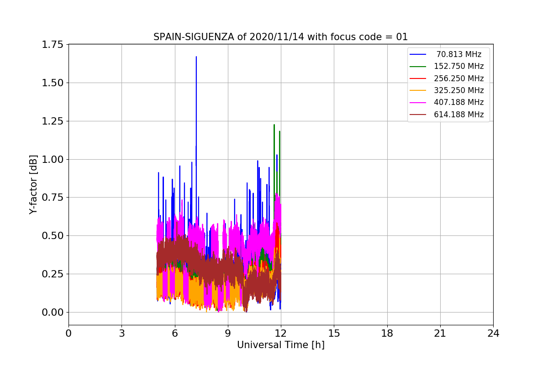Screen dimensions: 548x365
Task: Click the red legend line for 256.250 MHz
Action: point(418,78)
